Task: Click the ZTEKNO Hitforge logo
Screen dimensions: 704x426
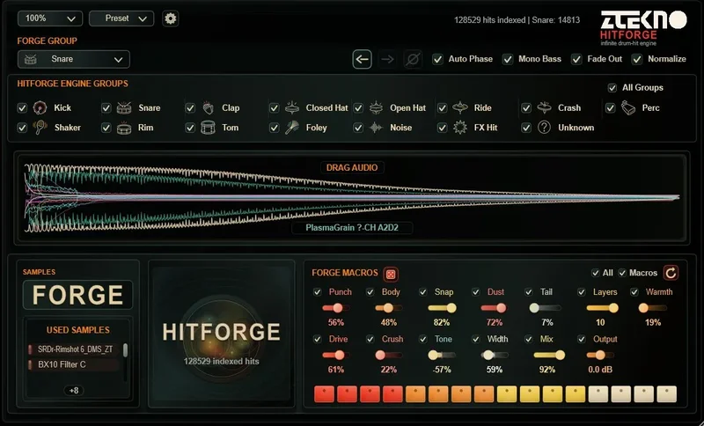Action: [643, 27]
